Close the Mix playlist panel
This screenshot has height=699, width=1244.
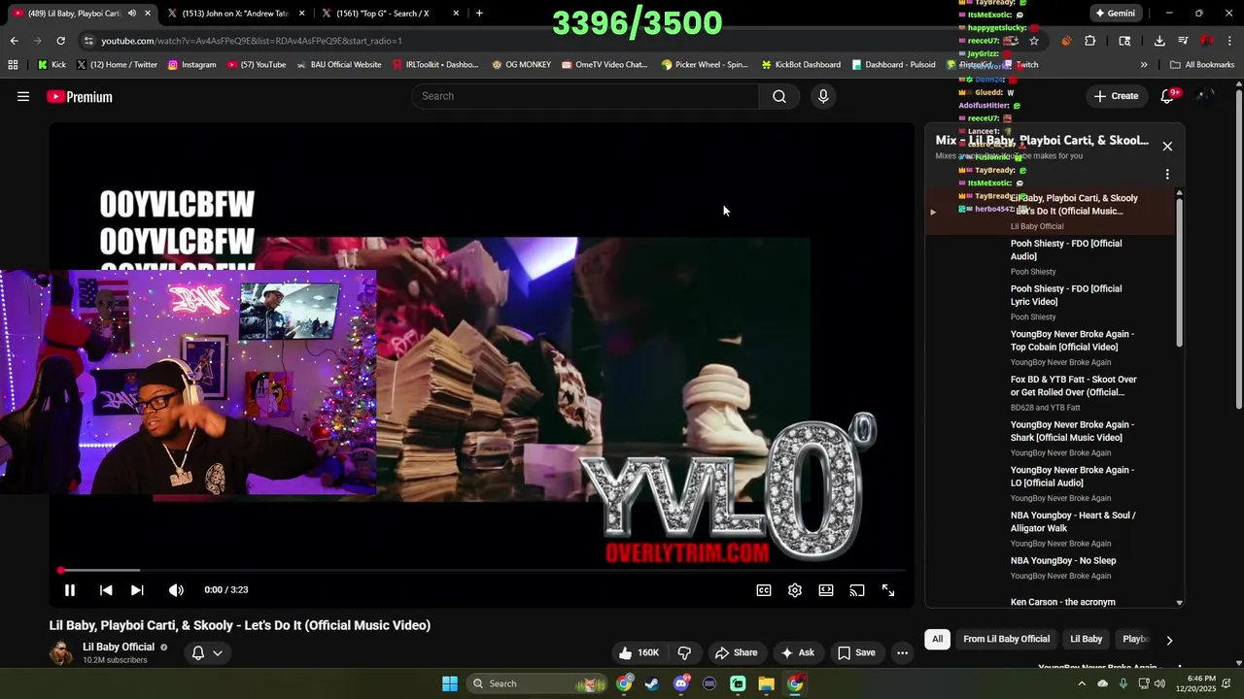[1167, 146]
